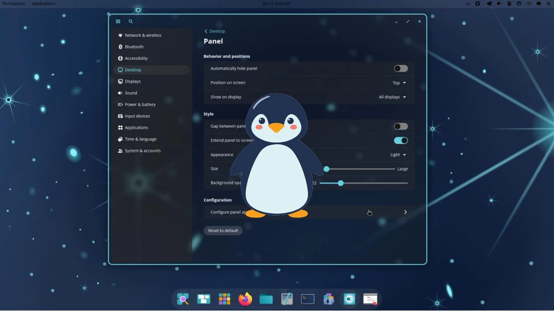The width and height of the screenshot is (554, 311).
Task: Open Time & language settings
Action: 151,139
